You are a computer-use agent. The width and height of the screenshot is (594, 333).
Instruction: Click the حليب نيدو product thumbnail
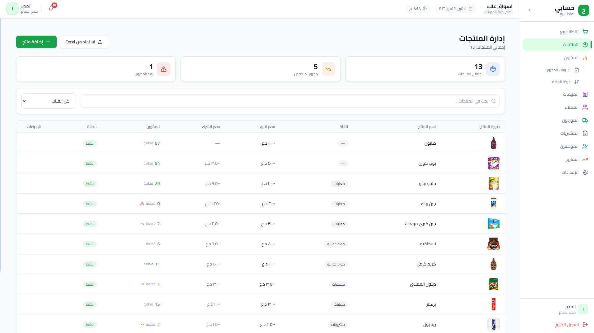494,183
